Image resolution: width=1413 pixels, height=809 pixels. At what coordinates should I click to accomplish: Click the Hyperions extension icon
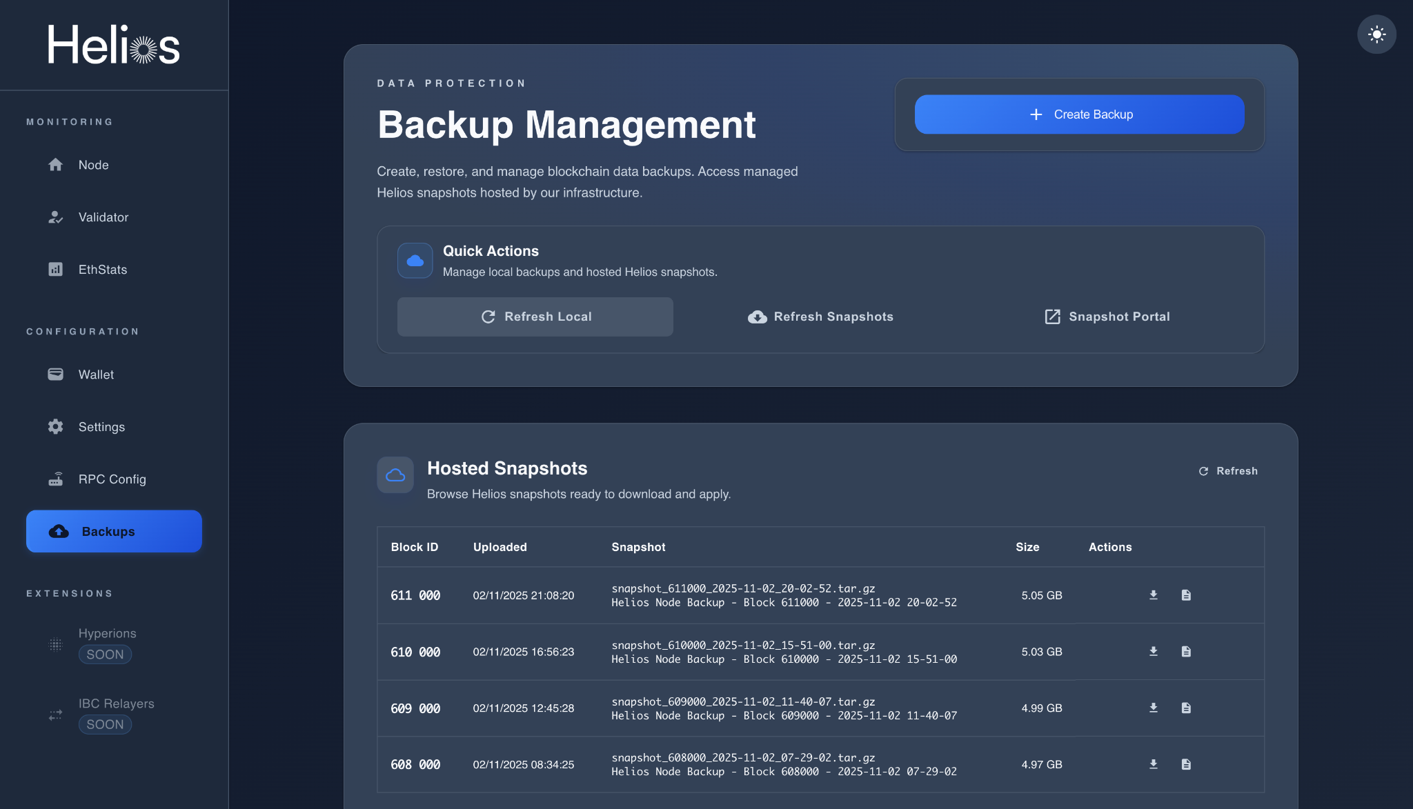coord(56,643)
